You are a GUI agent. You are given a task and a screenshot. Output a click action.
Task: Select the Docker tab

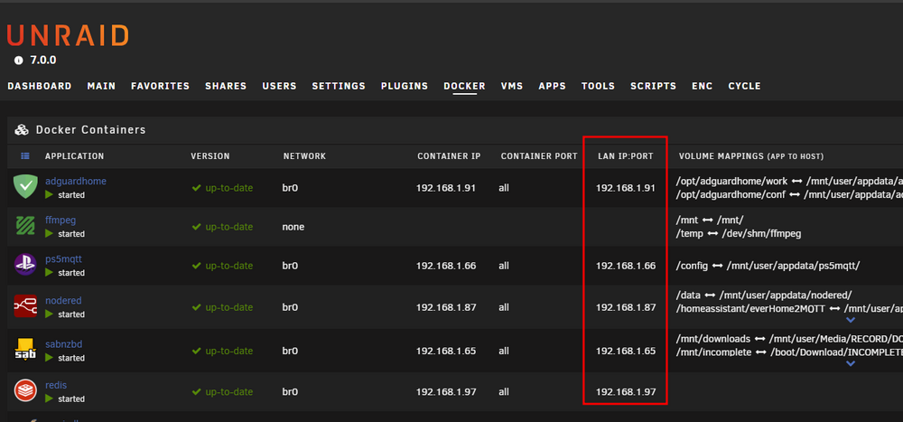(464, 86)
